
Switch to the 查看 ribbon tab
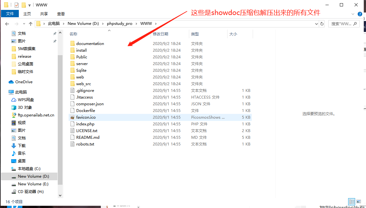[x=61, y=14]
